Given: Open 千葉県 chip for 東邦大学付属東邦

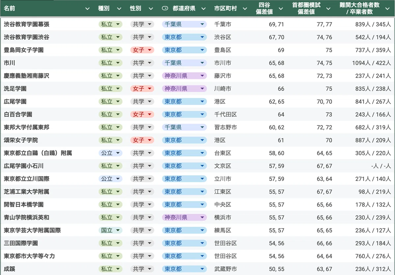Looking at the screenshot, I should coord(184,127).
